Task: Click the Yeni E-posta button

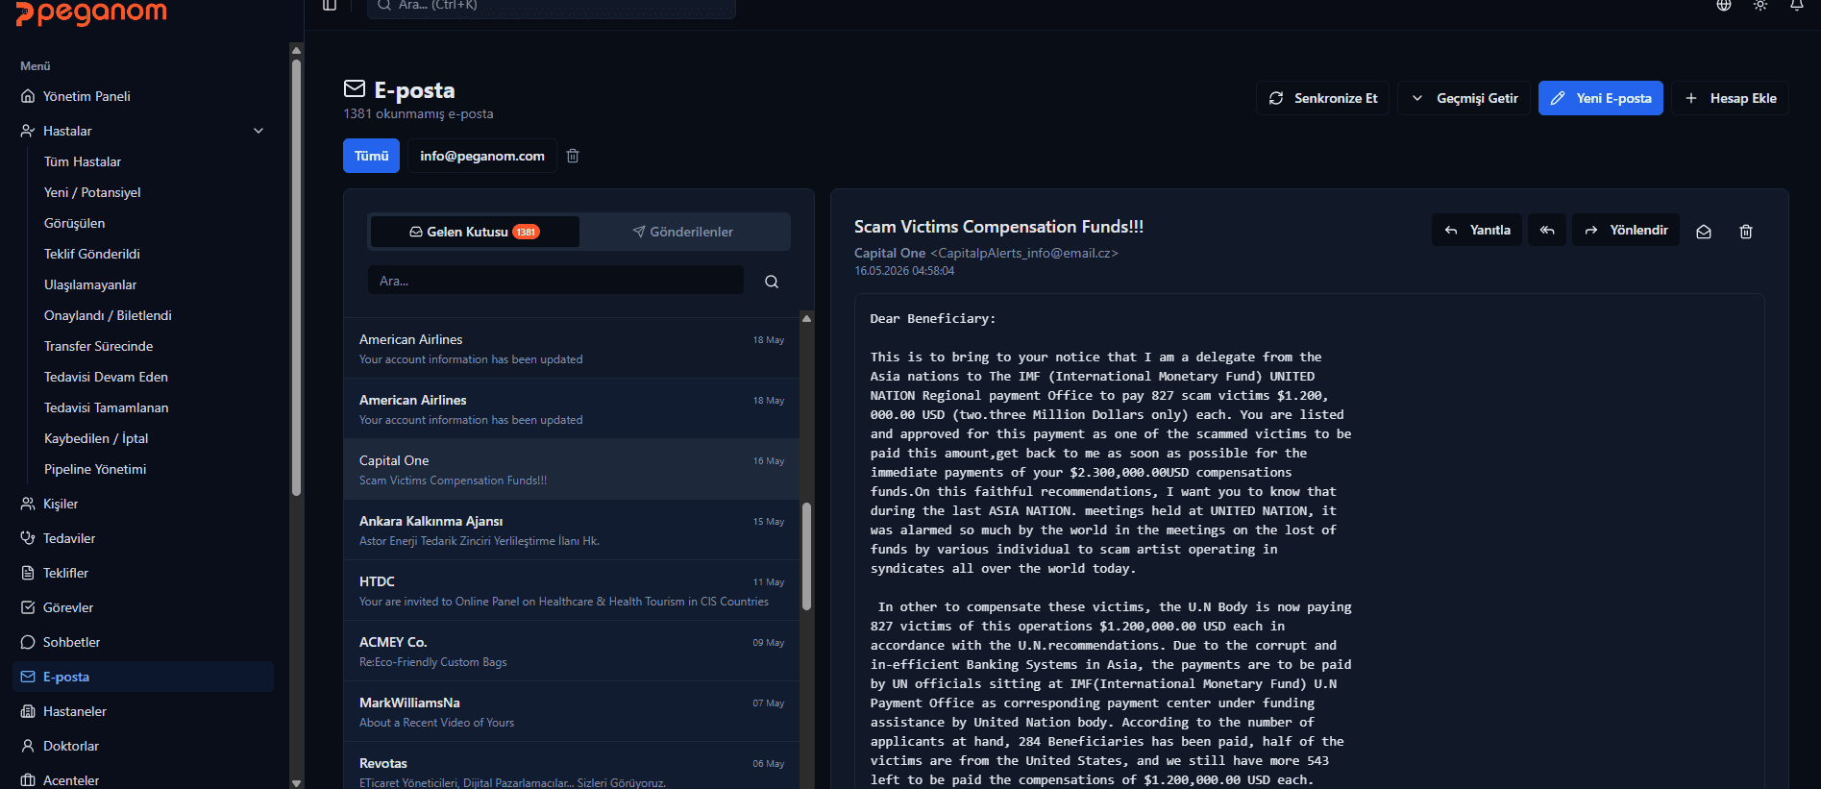Action: pos(1600,98)
